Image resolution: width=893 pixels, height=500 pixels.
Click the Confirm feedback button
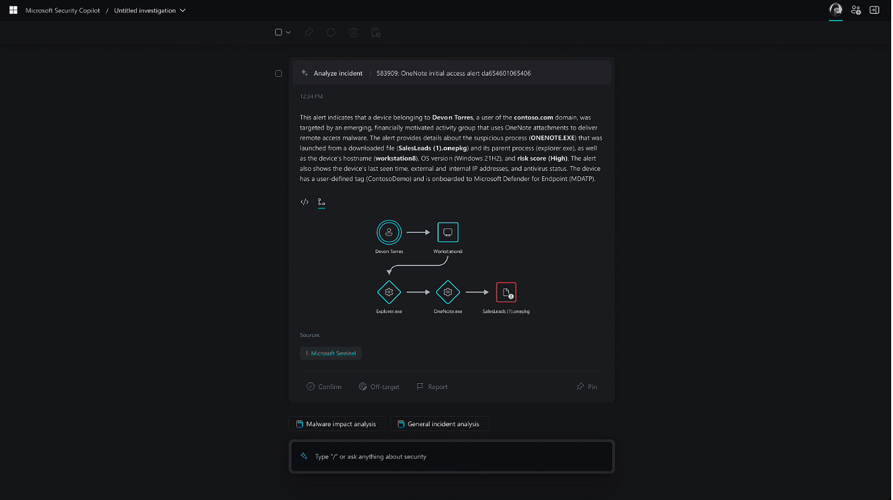pos(324,387)
